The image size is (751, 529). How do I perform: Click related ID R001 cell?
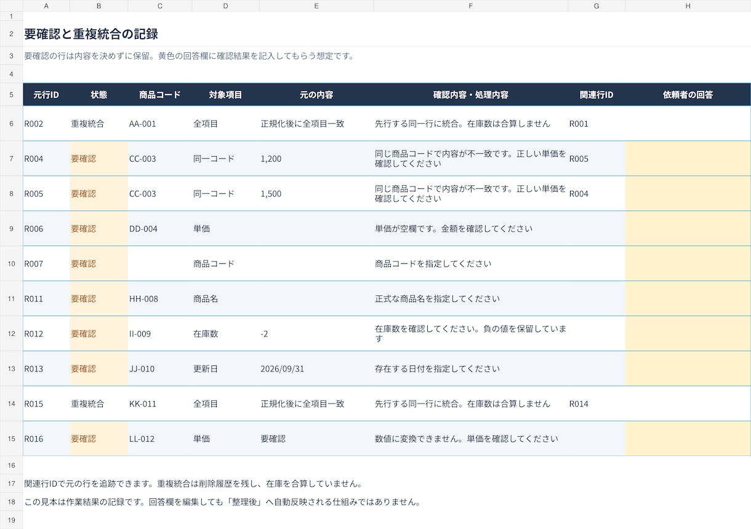pos(596,124)
